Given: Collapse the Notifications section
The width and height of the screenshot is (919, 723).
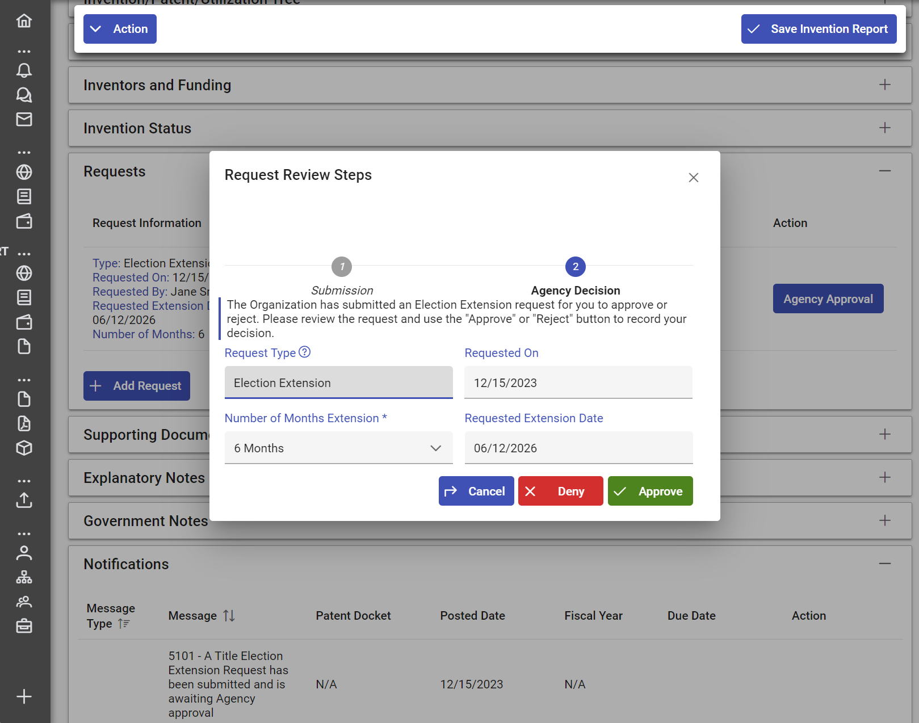Looking at the screenshot, I should point(884,564).
